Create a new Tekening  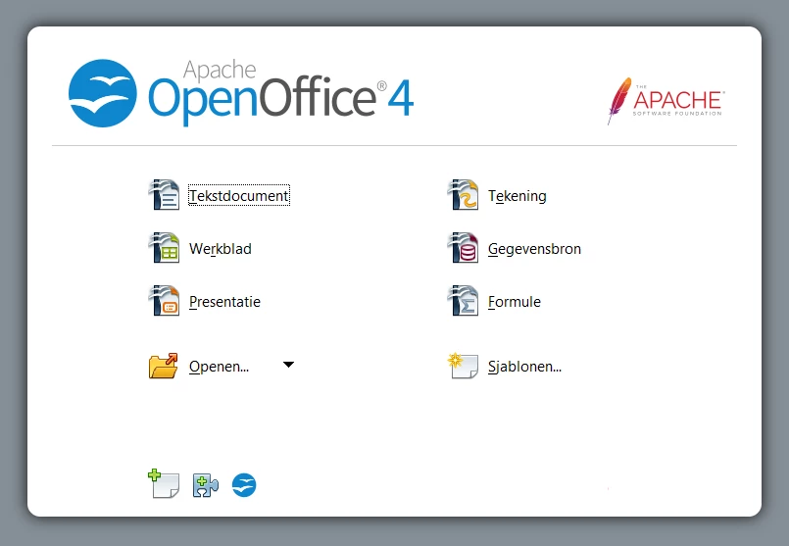pyautogui.click(x=518, y=196)
